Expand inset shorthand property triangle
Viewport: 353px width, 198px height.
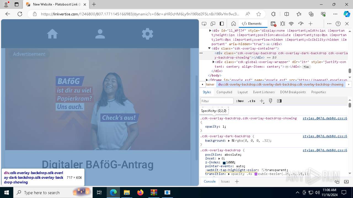(x=219, y=158)
